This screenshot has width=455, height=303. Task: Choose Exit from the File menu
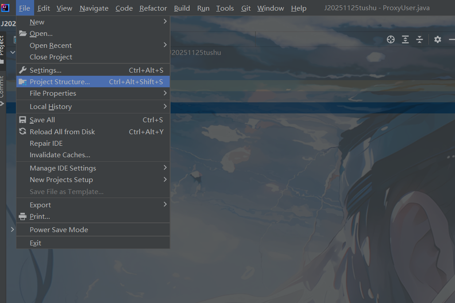(93, 243)
